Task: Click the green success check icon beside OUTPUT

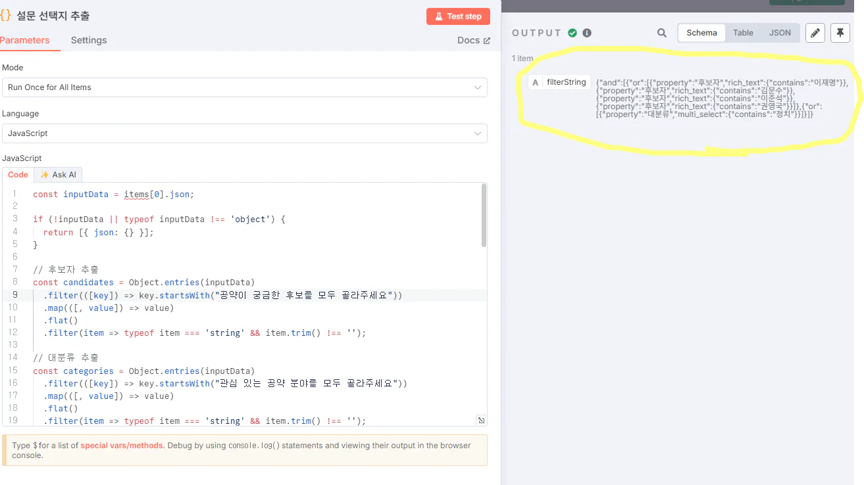Action: [x=572, y=32]
